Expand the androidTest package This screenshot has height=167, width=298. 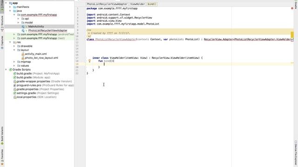pyautogui.click(x=14, y=34)
